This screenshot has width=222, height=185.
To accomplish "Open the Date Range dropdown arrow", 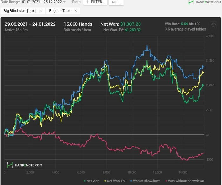I will pos(64,2).
